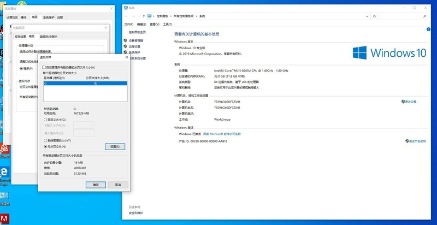
Task: Open 远程设置 link in sidebar
Action: coord(134,46)
